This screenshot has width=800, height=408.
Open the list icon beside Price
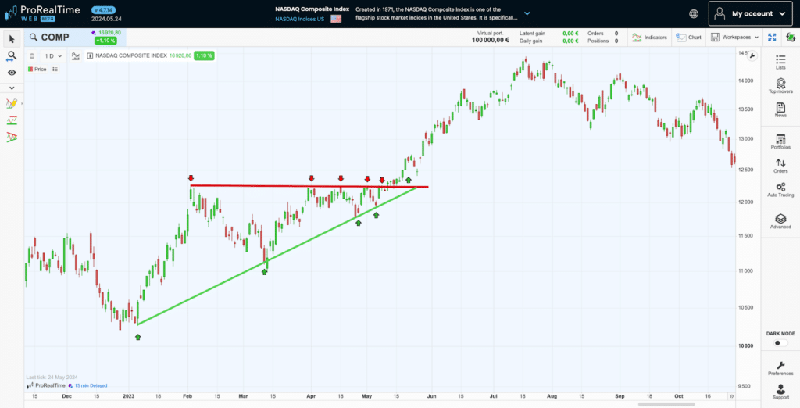[55, 69]
